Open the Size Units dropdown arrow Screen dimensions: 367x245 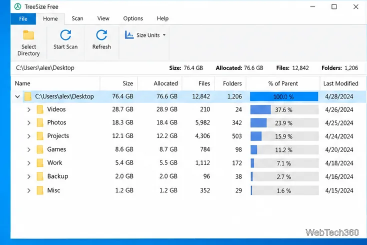point(164,35)
